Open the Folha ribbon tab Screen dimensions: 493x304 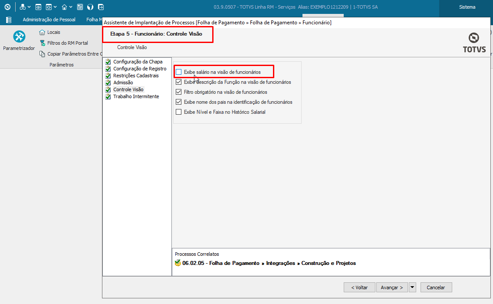pos(94,20)
